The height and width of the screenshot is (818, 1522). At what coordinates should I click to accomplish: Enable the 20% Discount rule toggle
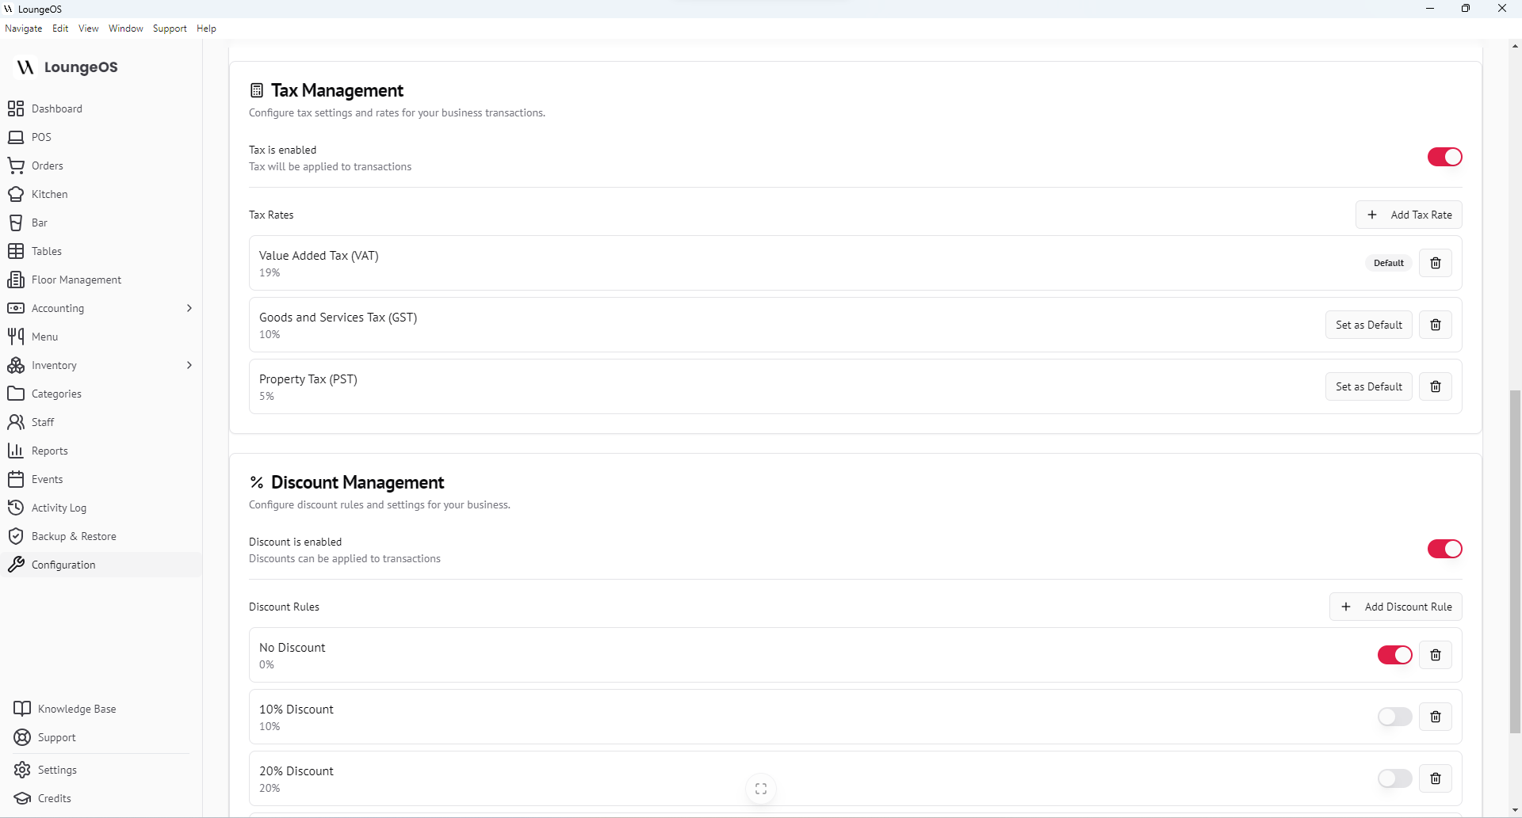(x=1394, y=778)
